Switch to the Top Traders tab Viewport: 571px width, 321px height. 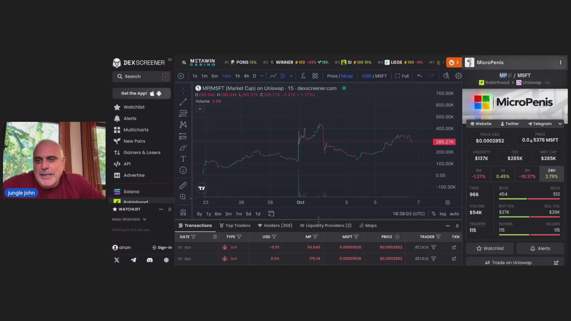coord(235,226)
